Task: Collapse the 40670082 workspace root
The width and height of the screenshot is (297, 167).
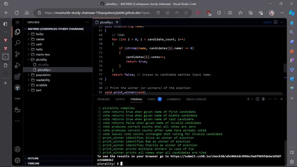Action: pyautogui.click(x=58, y=29)
